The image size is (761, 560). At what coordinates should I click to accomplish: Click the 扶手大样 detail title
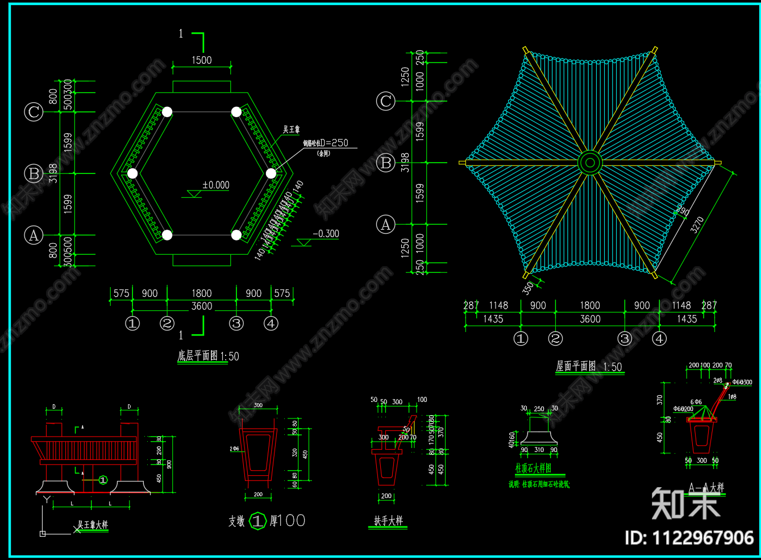[389, 521]
